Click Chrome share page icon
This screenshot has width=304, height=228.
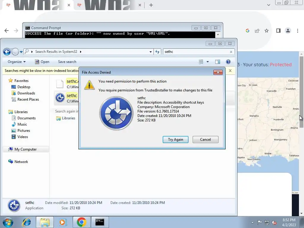click(x=257, y=31)
